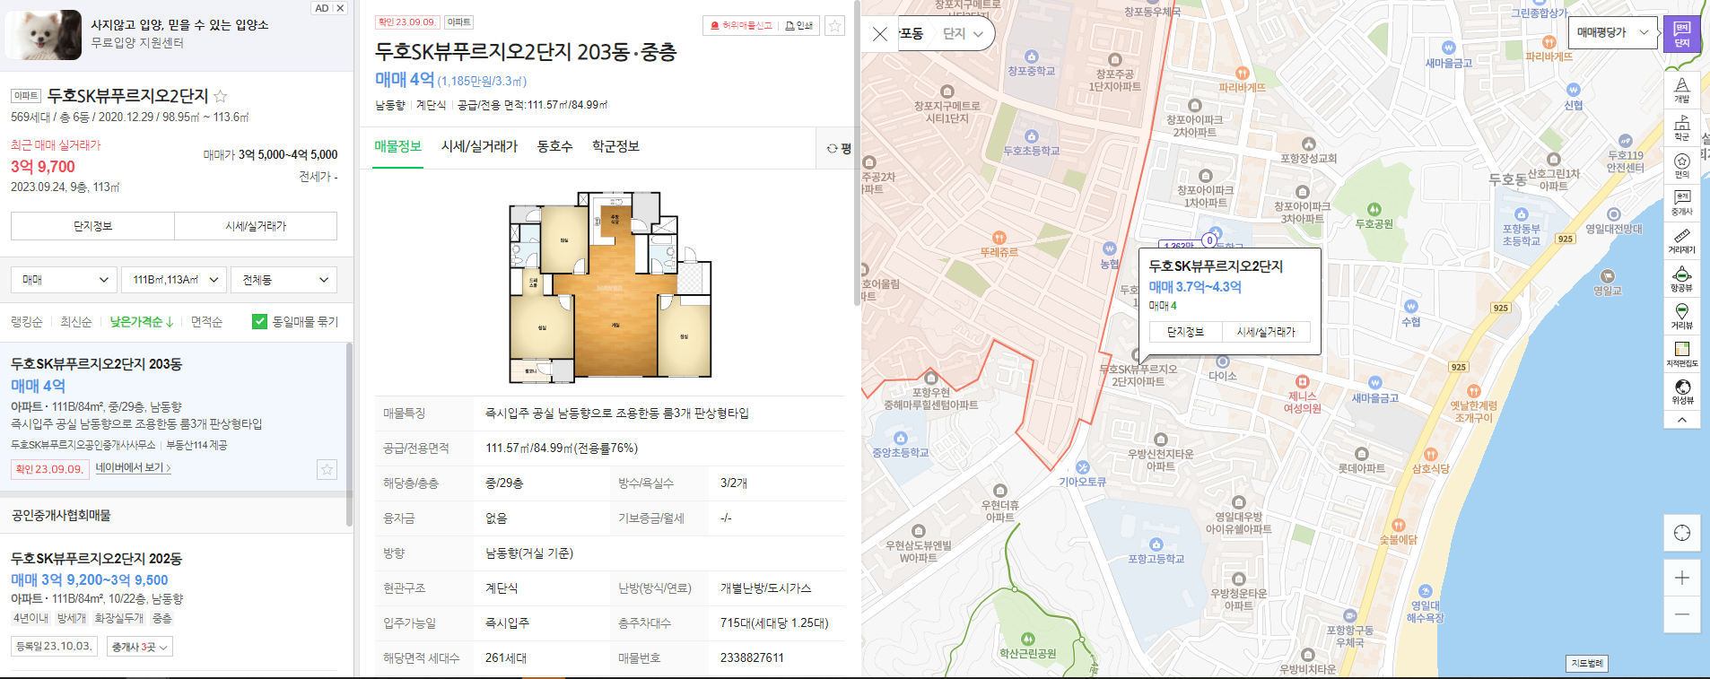Zoom out the map with minus button
The height and width of the screenshot is (679, 1710).
[x=1682, y=614]
